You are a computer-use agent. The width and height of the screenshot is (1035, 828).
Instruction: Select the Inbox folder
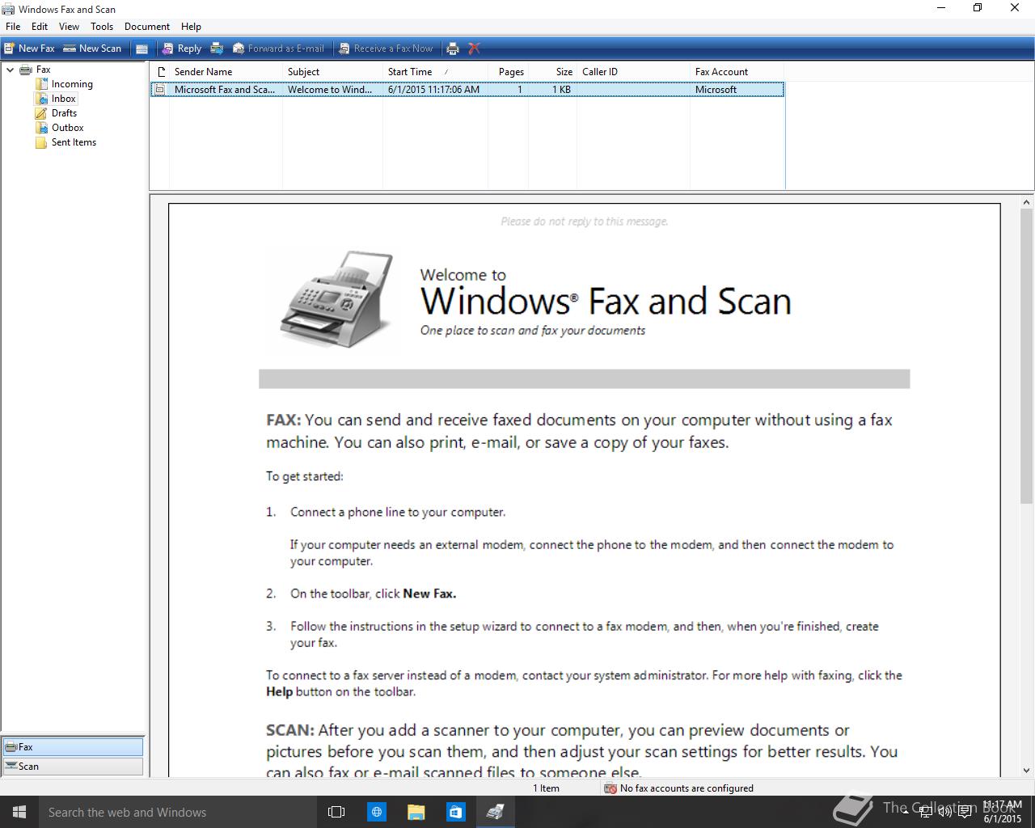[64, 99]
